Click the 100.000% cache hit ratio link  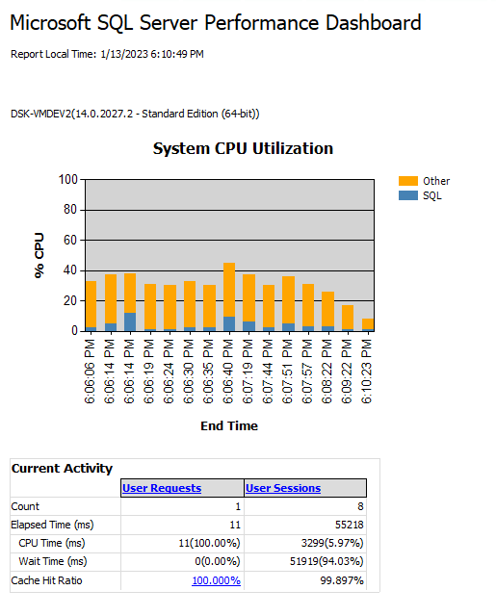(216, 580)
